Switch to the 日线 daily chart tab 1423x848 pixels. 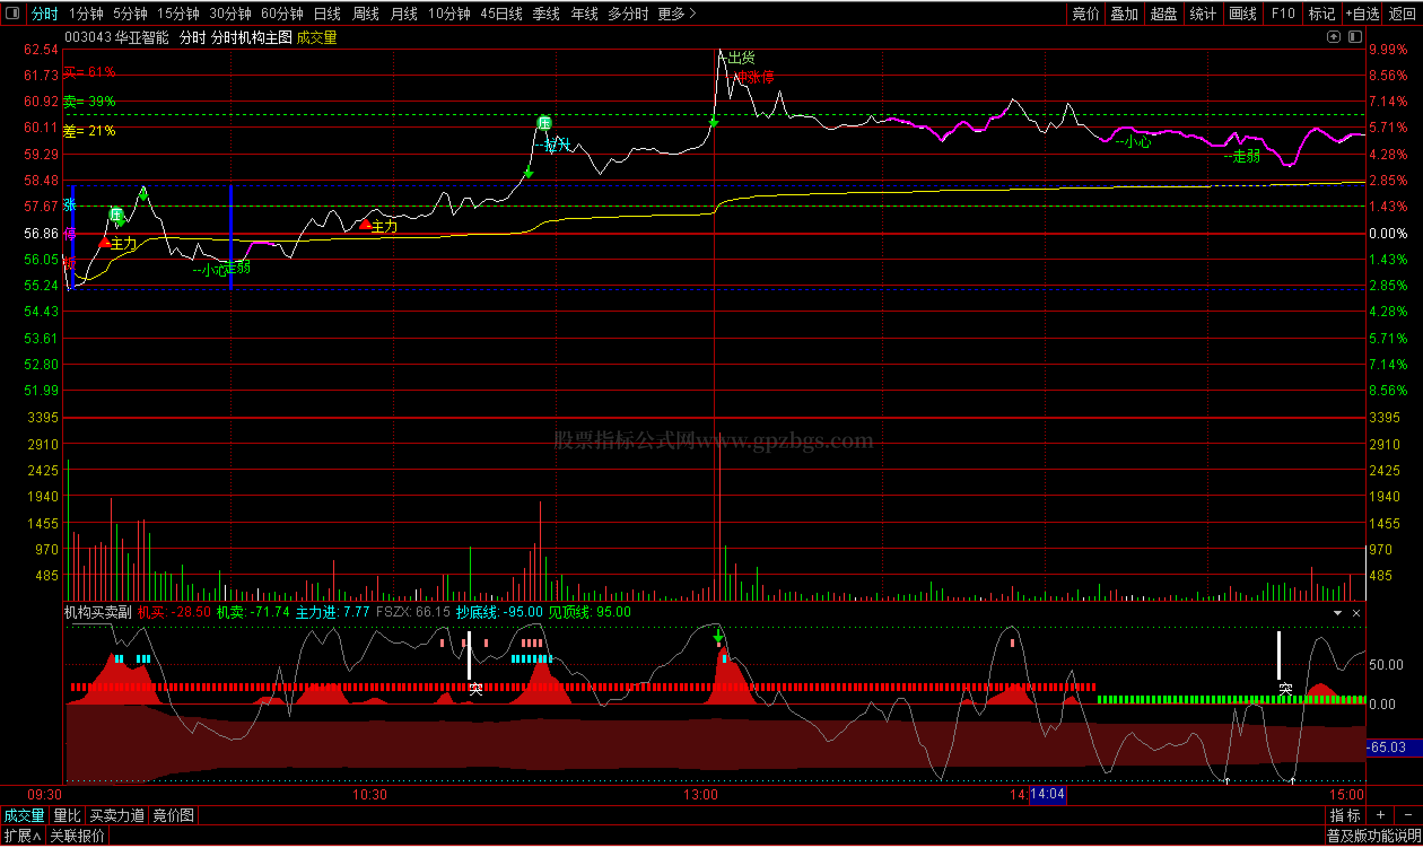327,13
